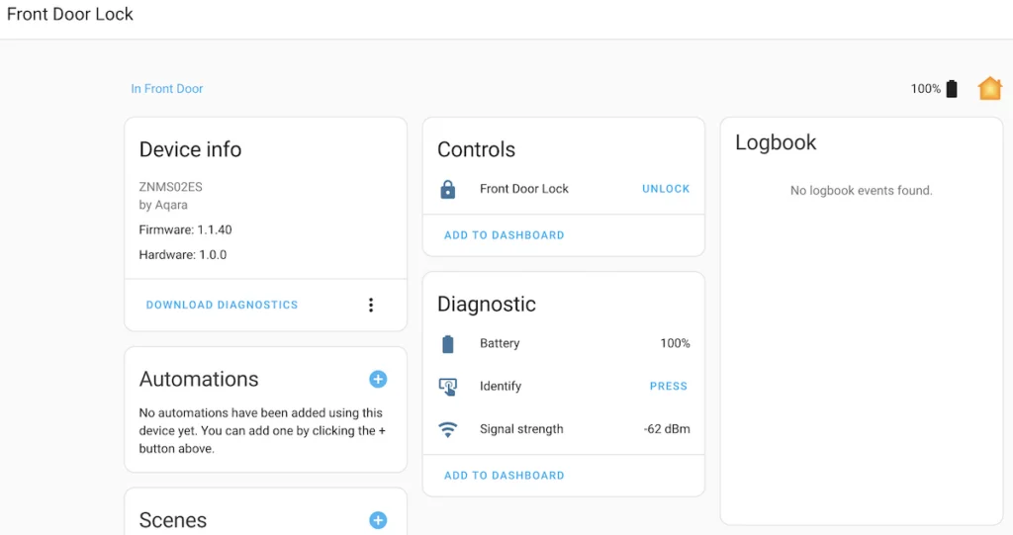Click the Identify hand-pointer icon

tap(448, 387)
